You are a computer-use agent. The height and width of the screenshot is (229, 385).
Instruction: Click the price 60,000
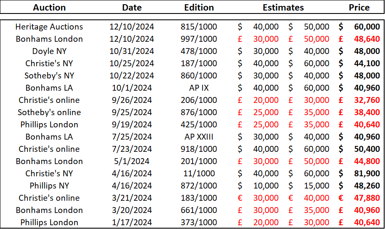point(367,27)
